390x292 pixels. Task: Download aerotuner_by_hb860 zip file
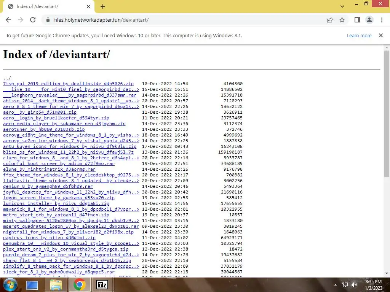pyautogui.click(x=44, y=129)
